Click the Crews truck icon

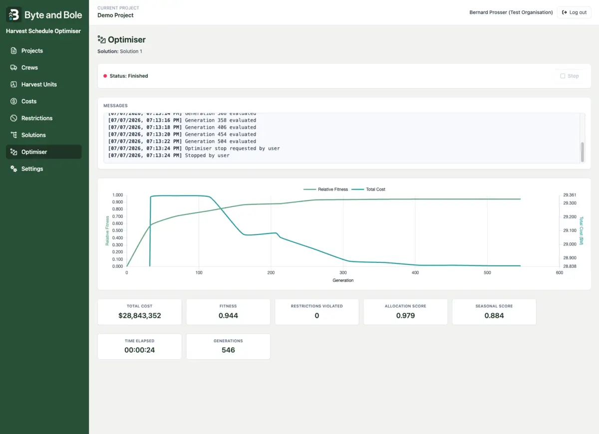pyautogui.click(x=13, y=68)
